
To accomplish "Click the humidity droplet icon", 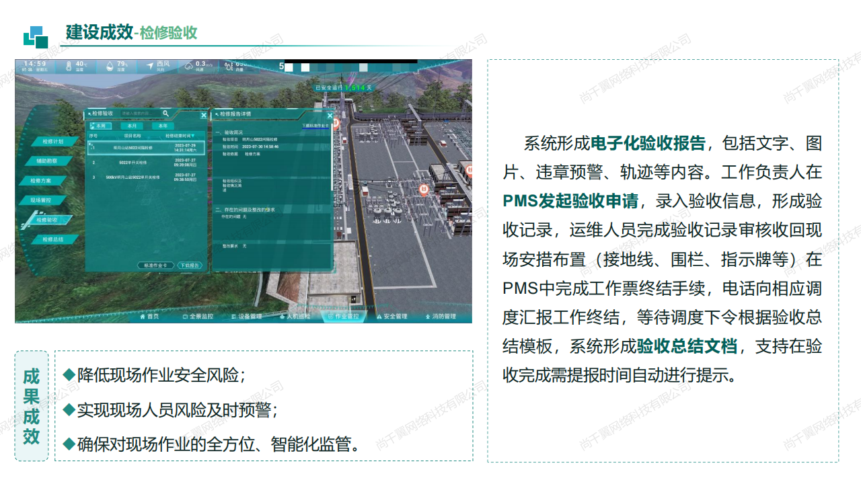I will click(110, 66).
